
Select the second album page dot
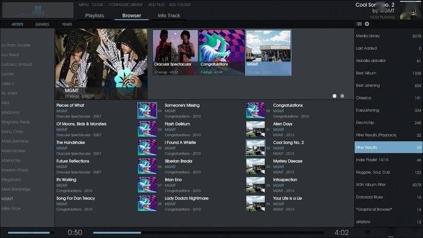pos(343,96)
